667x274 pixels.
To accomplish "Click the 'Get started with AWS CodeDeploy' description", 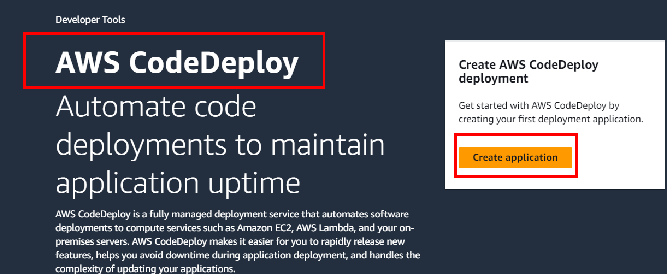I will click(x=551, y=112).
